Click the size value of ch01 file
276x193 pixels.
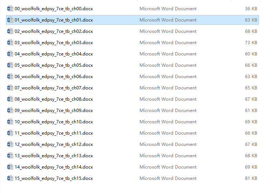[251, 20]
